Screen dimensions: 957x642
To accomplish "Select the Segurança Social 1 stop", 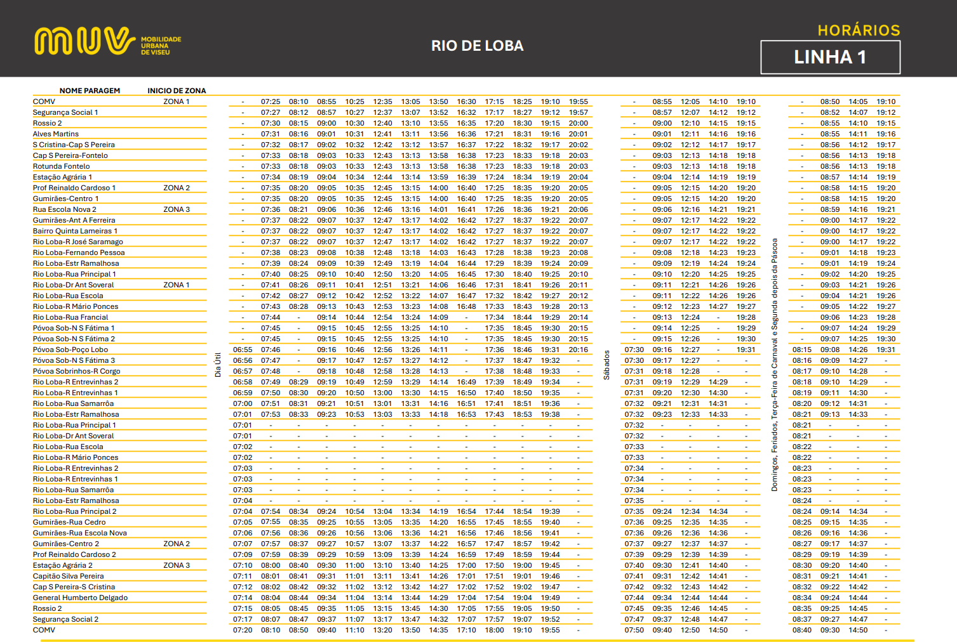I will pos(65,112).
